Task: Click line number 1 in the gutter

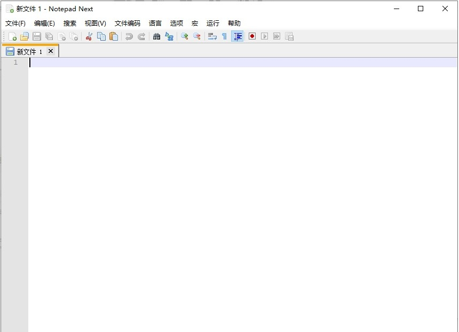Action: pyautogui.click(x=15, y=62)
